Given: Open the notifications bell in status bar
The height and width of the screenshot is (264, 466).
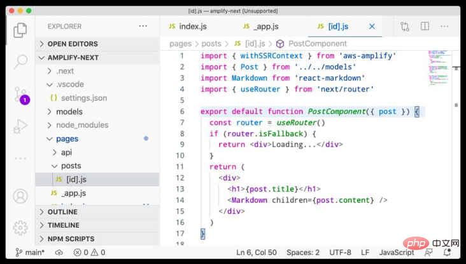Looking at the screenshot, I should (x=447, y=252).
